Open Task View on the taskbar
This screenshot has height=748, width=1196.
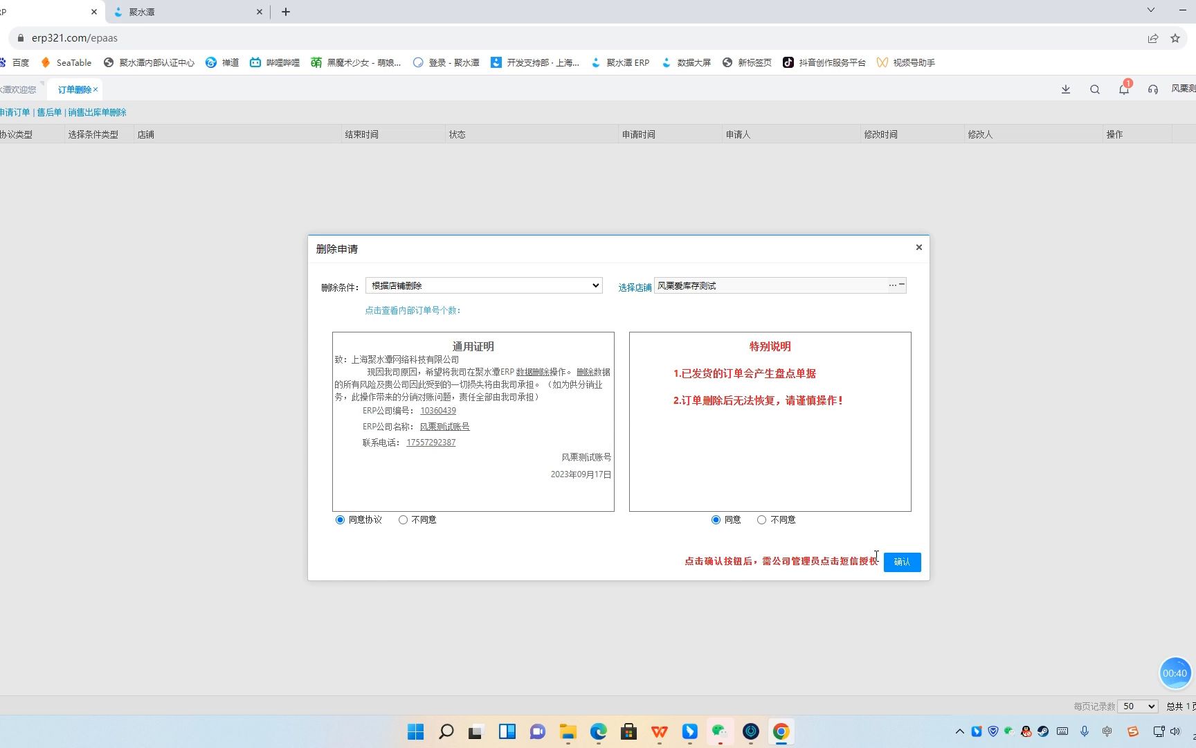coord(475,731)
